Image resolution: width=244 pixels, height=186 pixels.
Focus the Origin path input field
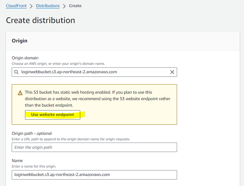[94, 147]
